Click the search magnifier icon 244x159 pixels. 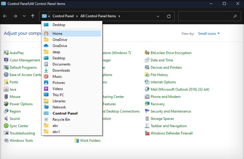(235, 16)
